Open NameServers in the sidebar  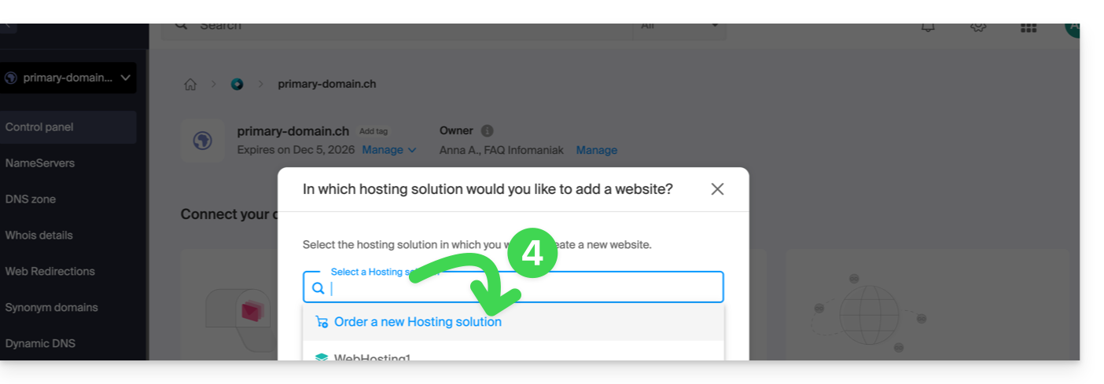tap(40, 163)
